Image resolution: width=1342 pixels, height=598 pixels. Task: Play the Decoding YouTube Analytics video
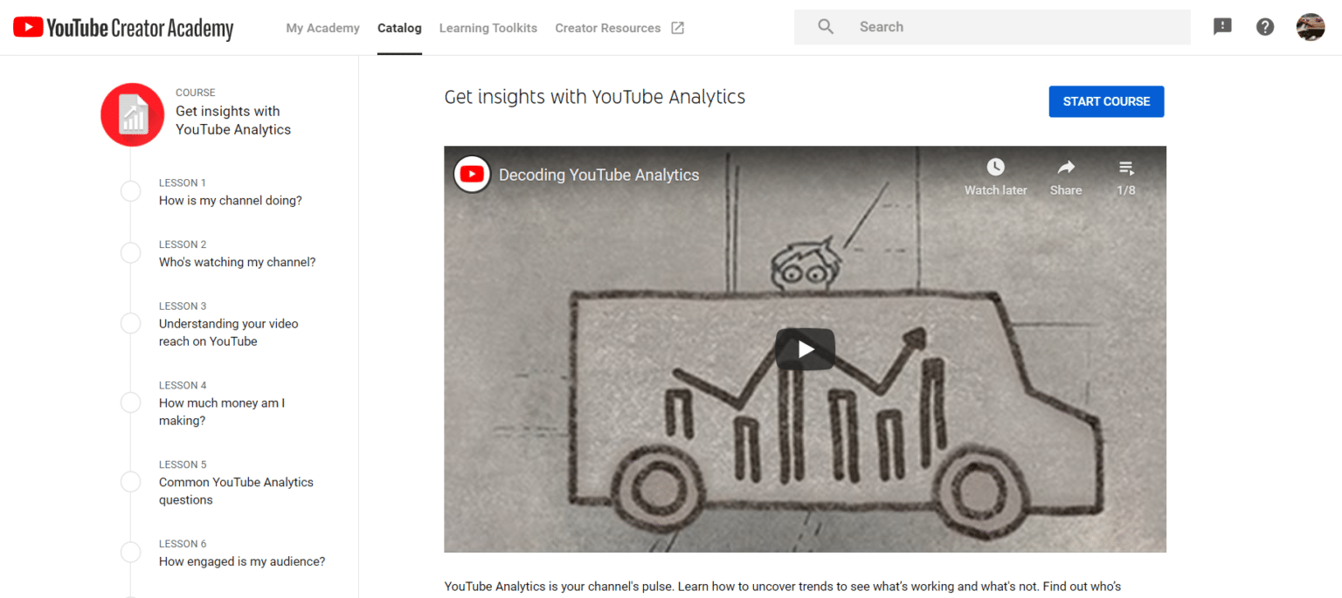click(806, 349)
